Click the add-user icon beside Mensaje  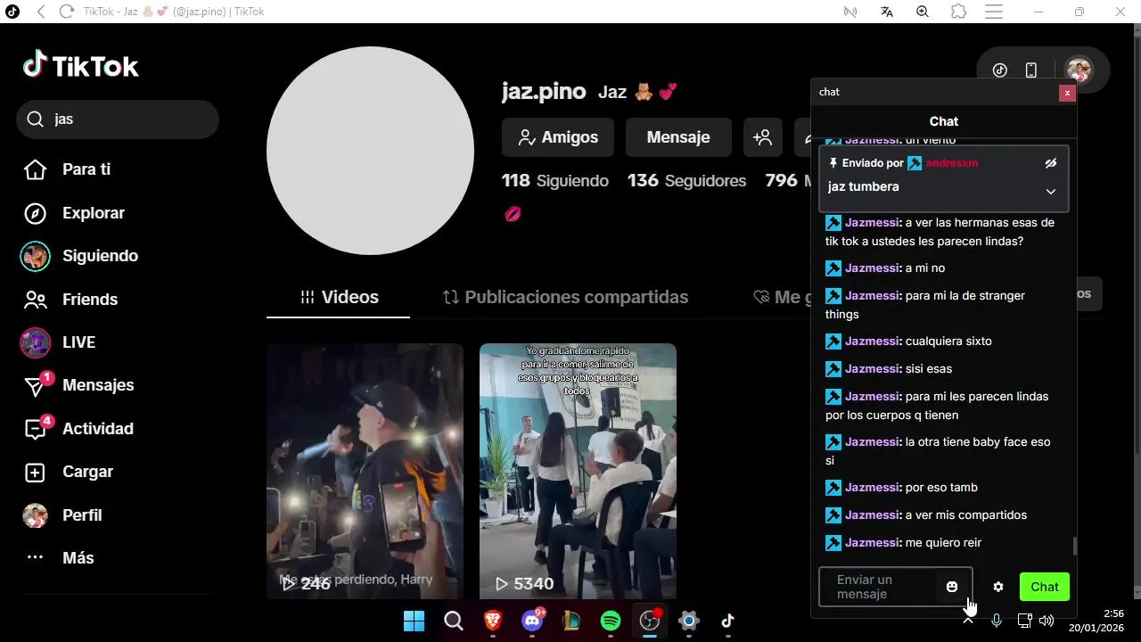pos(762,137)
